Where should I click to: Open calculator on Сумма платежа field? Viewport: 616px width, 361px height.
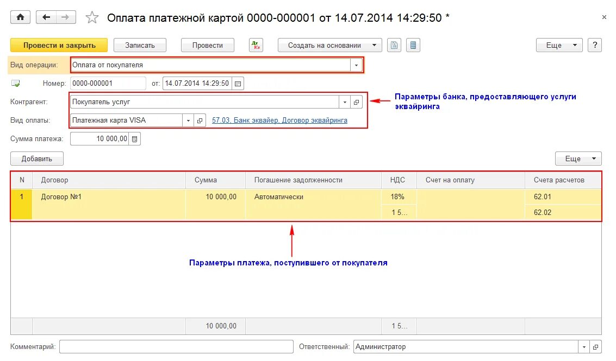coord(134,138)
